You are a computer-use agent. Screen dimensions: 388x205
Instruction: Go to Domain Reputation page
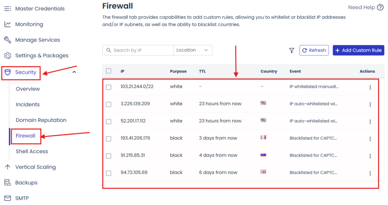[41, 120]
